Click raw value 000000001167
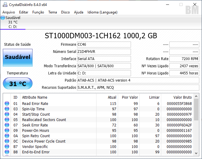This screenshot has width=202, height=159. 179,131
